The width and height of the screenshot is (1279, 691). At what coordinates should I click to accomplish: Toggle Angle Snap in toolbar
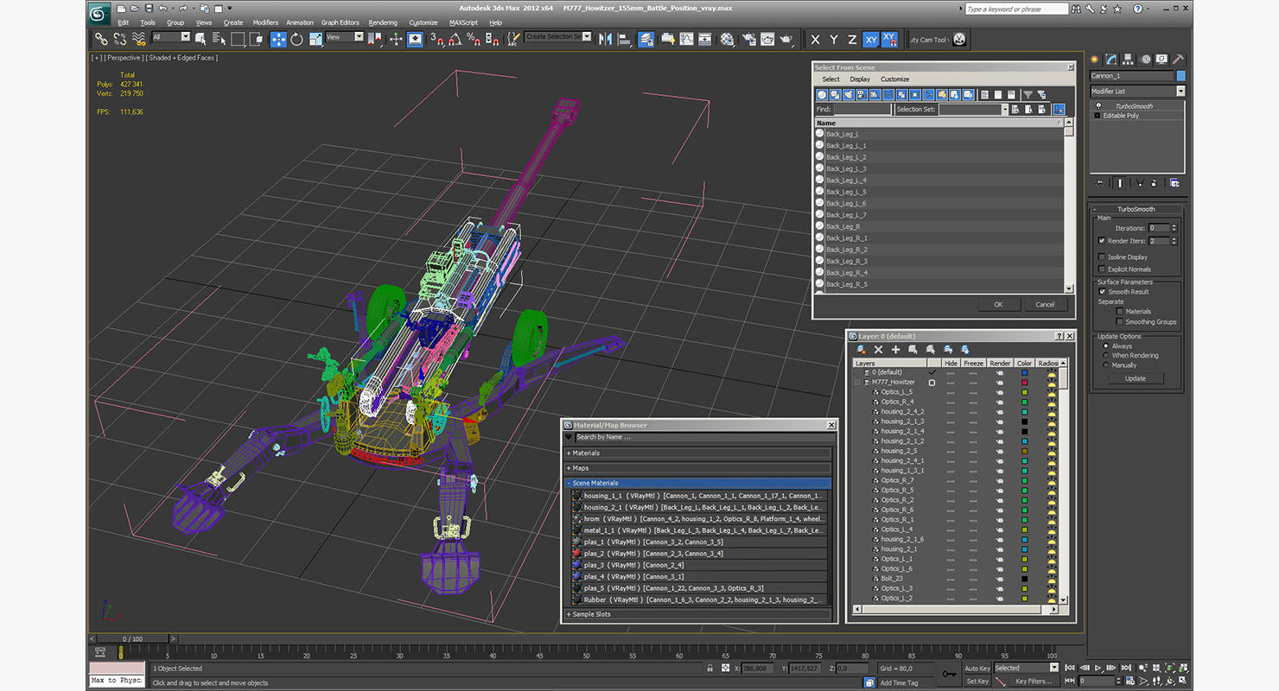tap(455, 39)
